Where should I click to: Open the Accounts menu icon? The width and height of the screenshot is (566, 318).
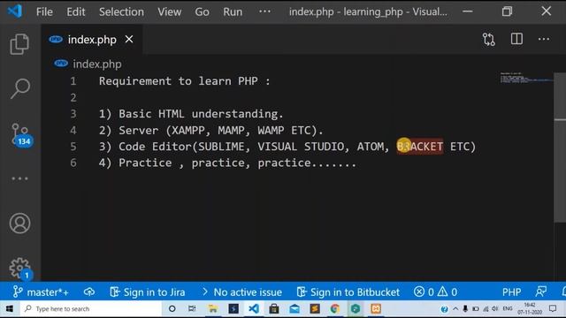tap(19, 223)
